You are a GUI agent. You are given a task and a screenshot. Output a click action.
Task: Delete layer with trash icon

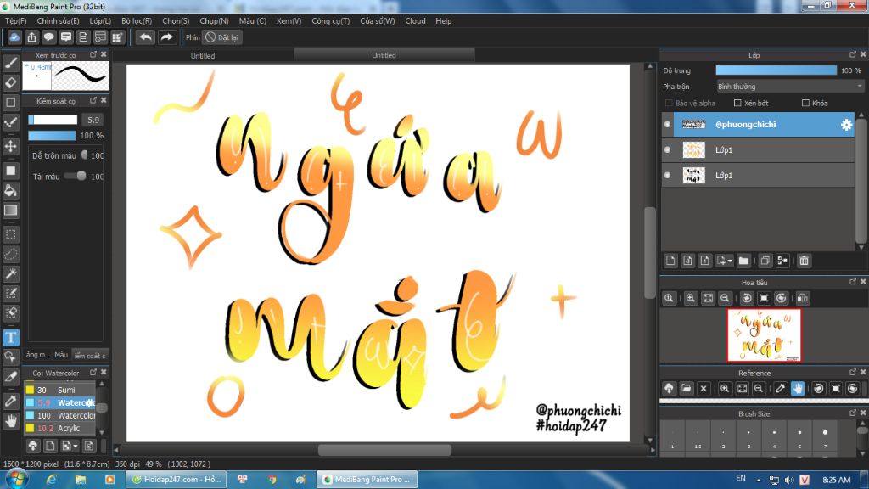(805, 261)
